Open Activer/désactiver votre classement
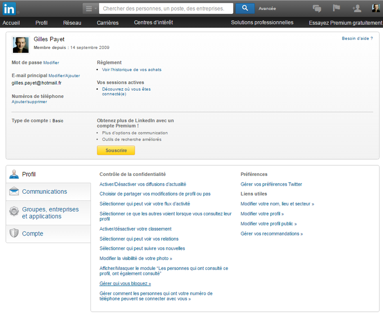This screenshot has width=383, height=315. click(x=135, y=229)
